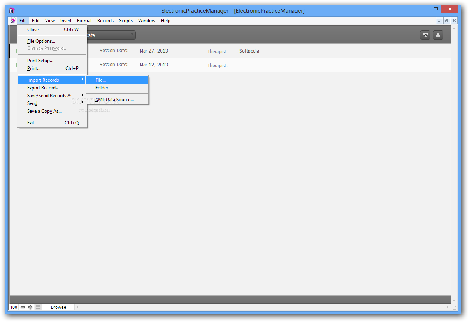The image size is (469, 322).
Task: Open the Records menu
Action: (x=105, y=21)
